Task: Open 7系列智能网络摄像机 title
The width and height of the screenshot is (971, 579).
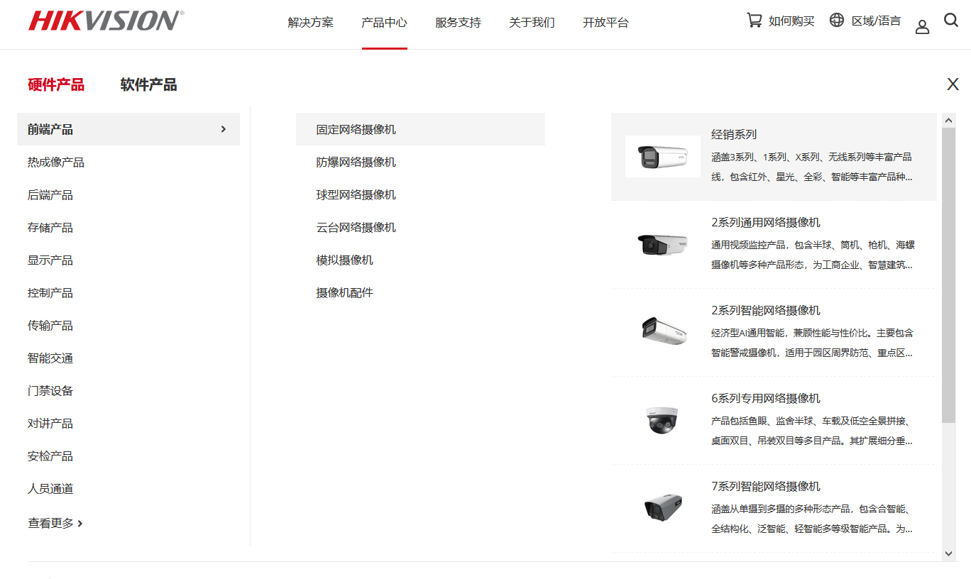Action: 766,486
